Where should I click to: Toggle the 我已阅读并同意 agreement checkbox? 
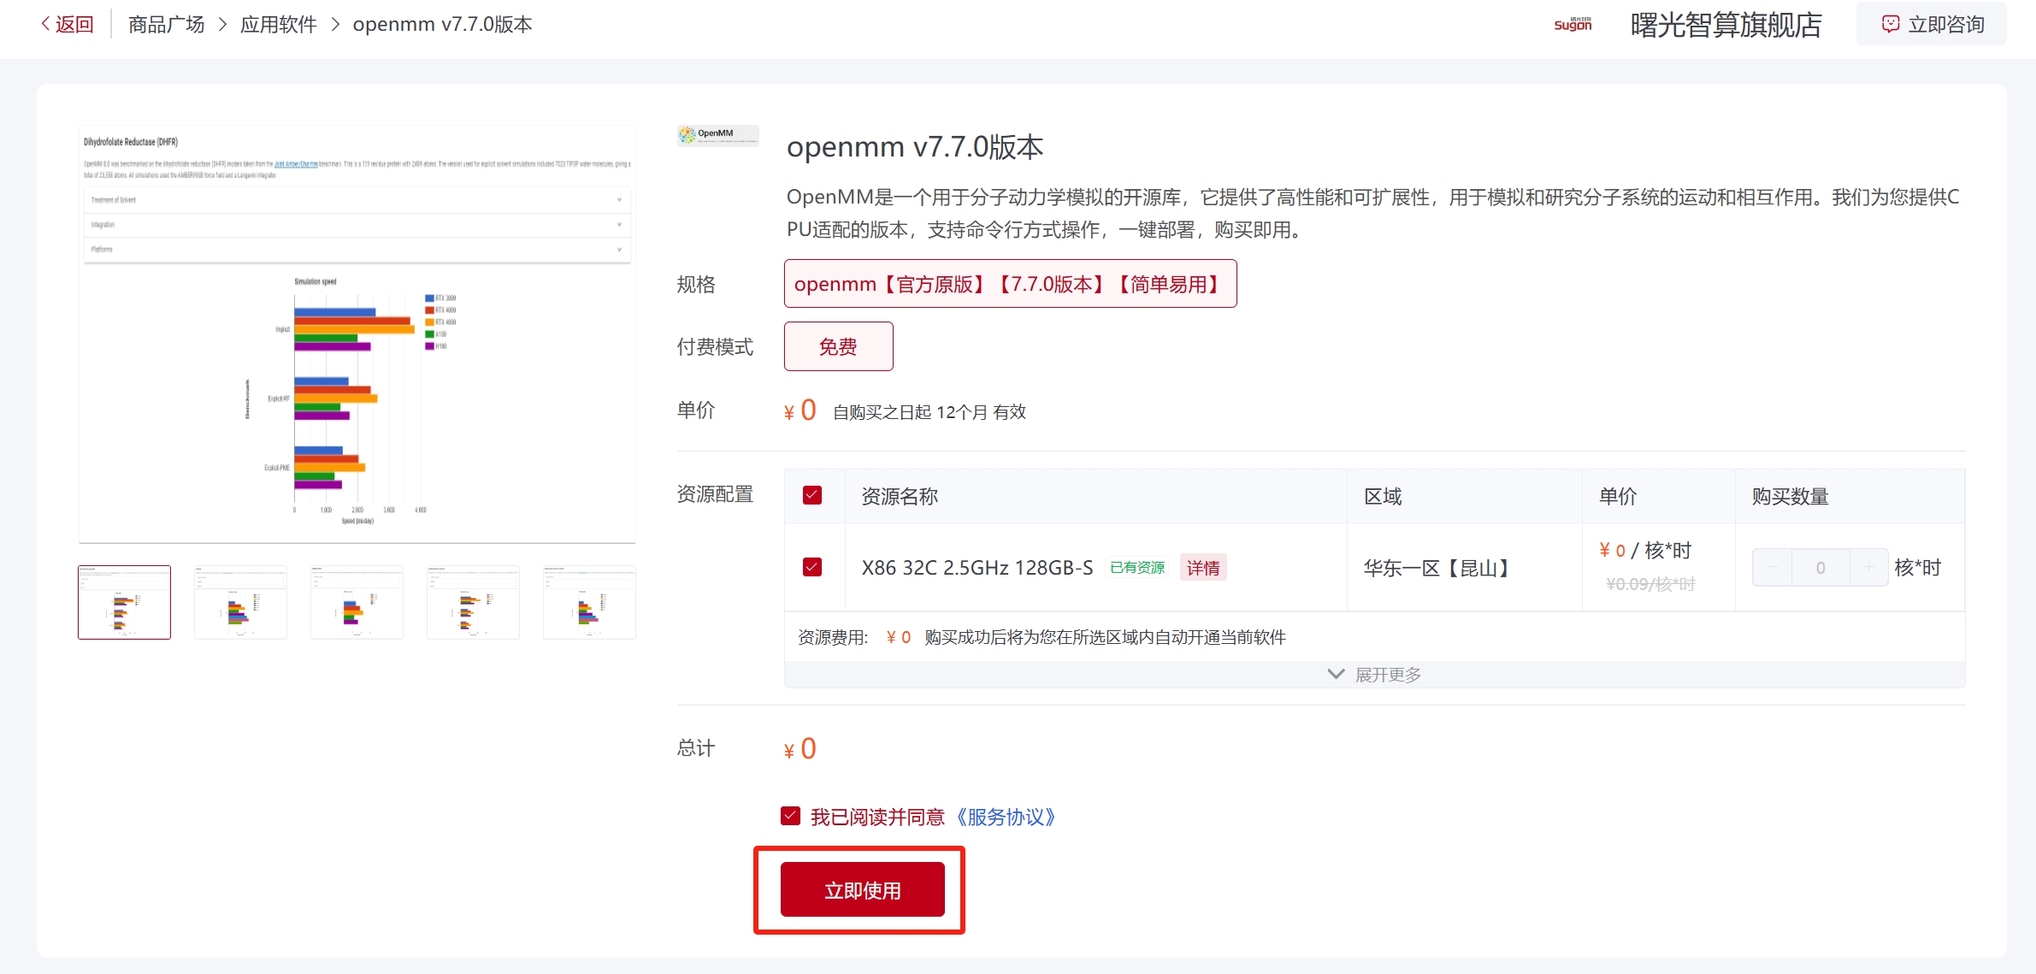(x=791, y=817)
